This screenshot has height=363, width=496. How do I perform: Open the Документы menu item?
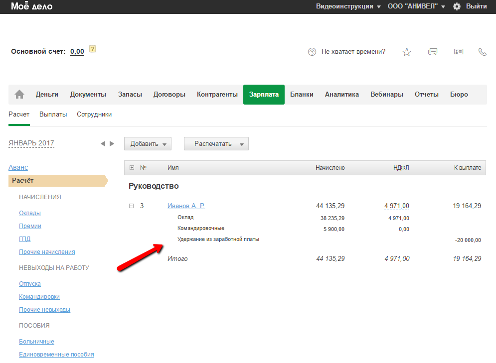click(88, 95)
